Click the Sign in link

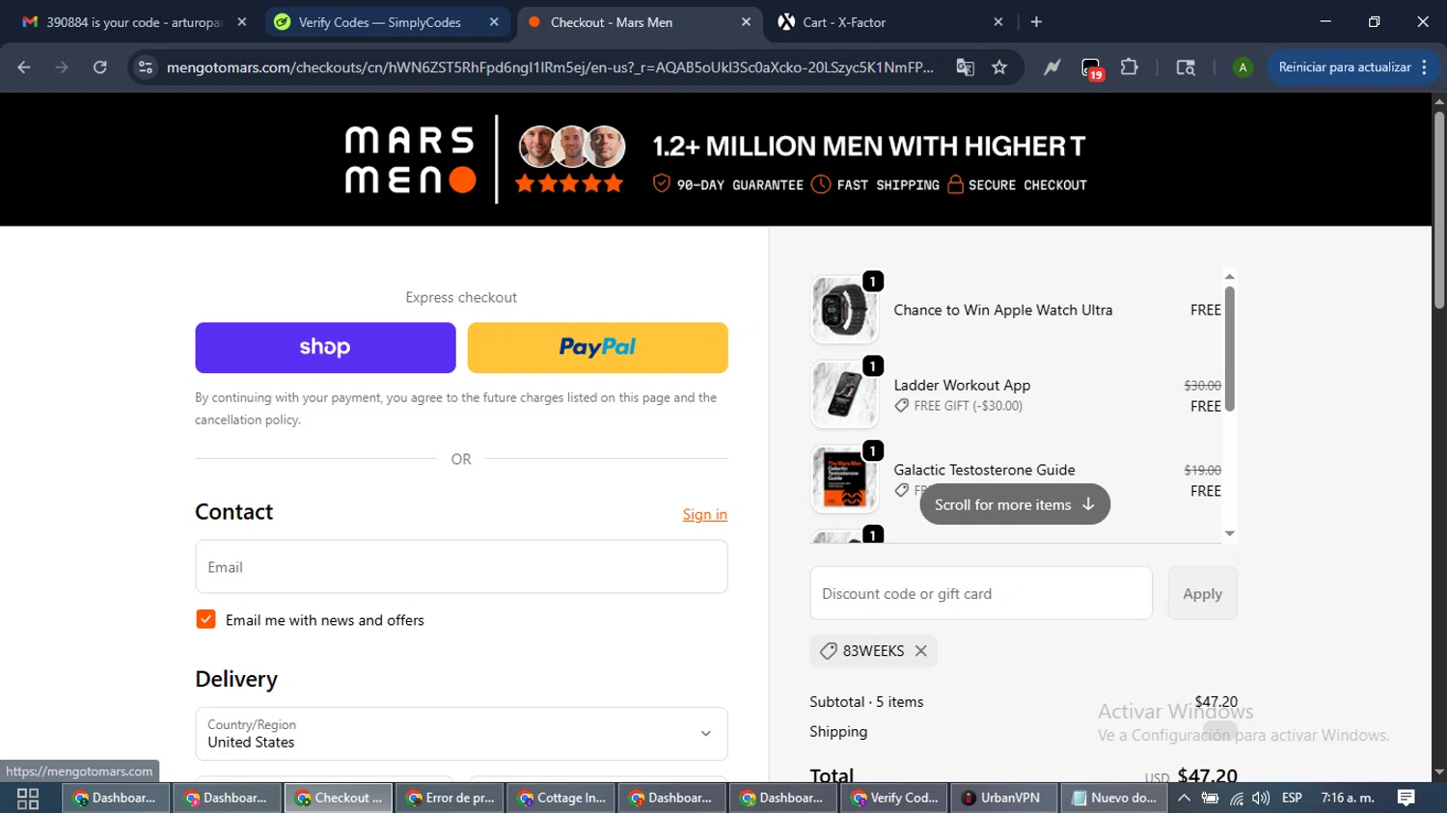point(705,515)
